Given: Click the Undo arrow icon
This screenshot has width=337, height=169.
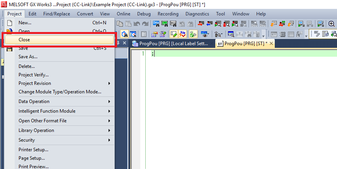Looking at the screenshot, I should pos(137,24).
